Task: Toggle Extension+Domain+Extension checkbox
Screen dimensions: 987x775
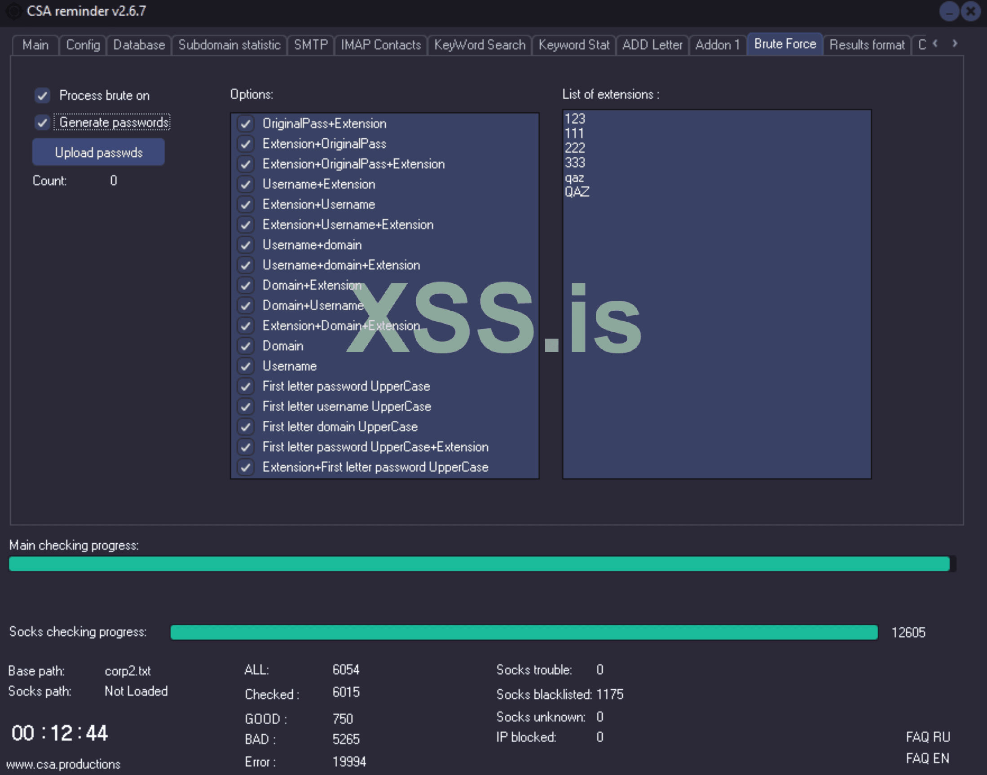Action: tap(246, 326)
